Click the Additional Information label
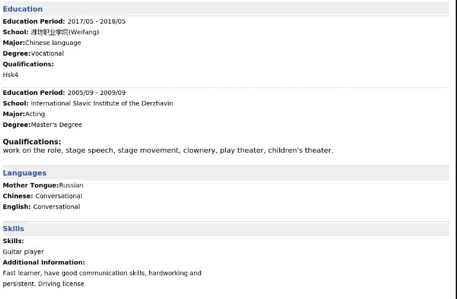 (44, 262)
